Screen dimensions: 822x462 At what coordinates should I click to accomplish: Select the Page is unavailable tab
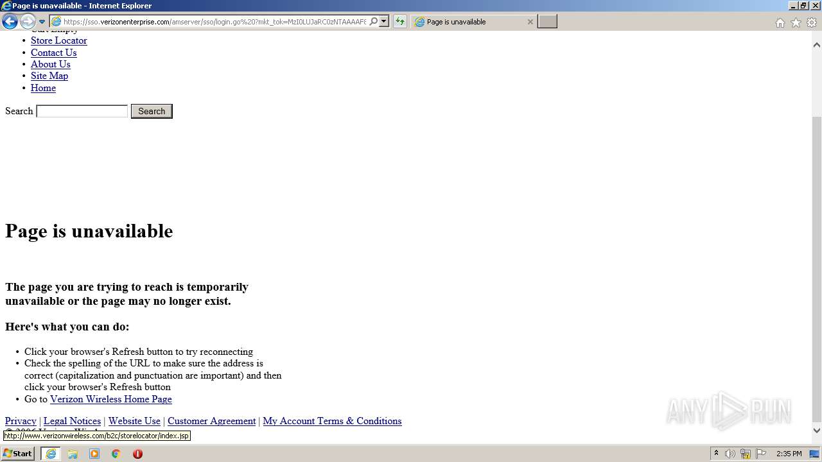474,22
